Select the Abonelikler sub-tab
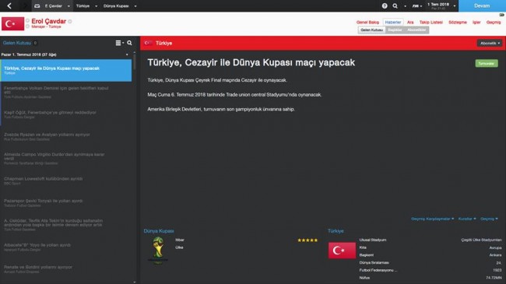 (416, 30)
